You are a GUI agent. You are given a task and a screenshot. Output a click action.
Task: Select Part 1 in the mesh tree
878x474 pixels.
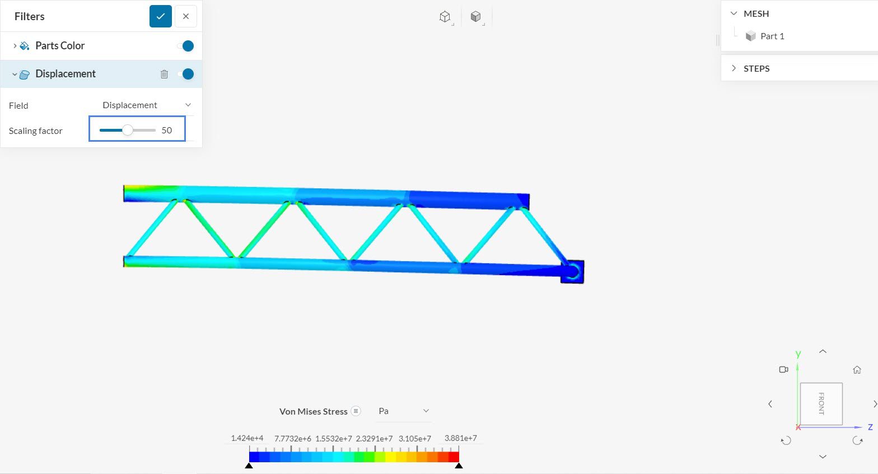click(x=772, y=36)
